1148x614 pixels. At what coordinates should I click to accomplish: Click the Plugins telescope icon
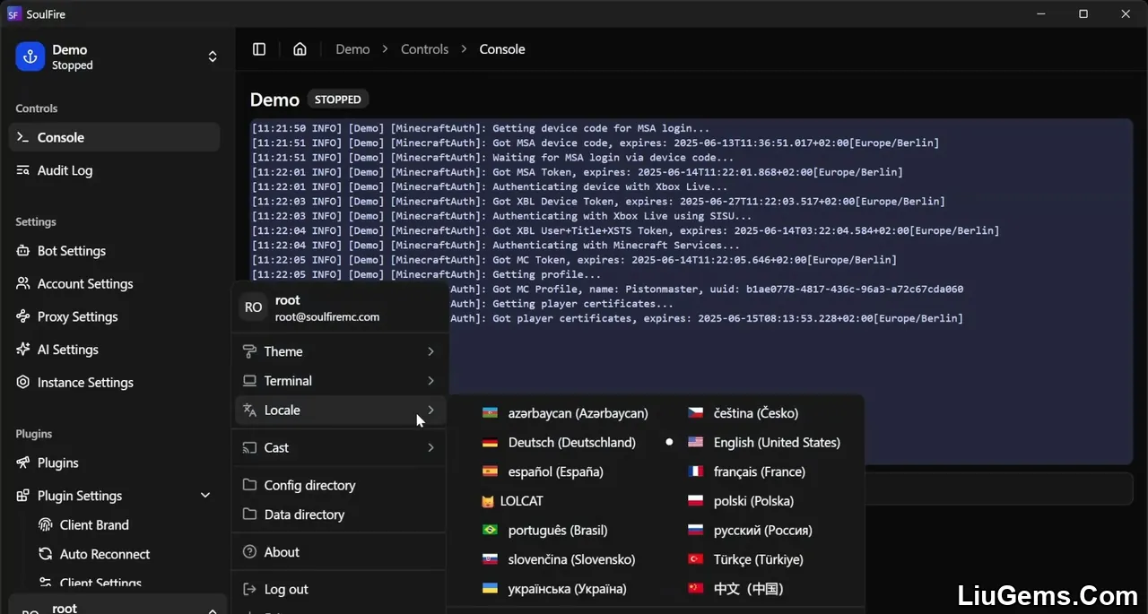pyautogui.click(x=23, y=463)
